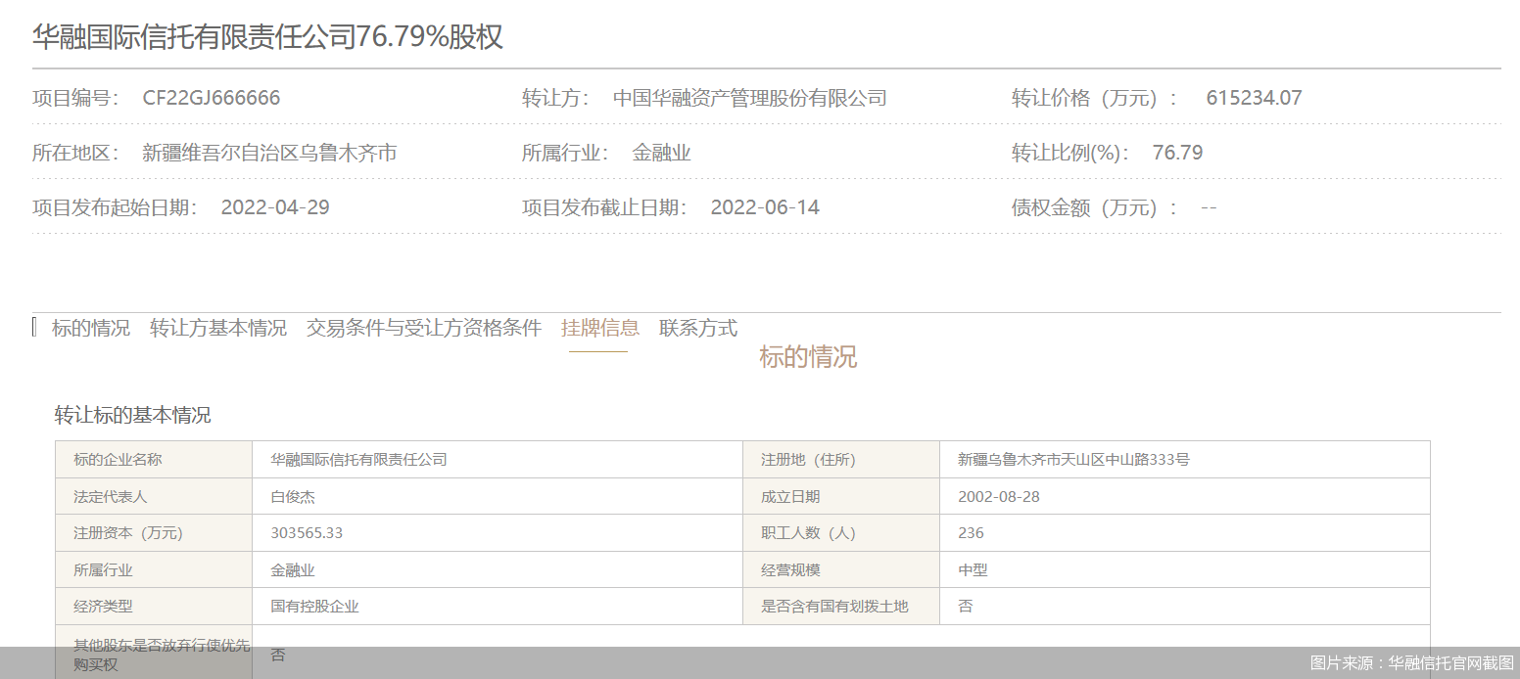Image resolution: width=1520 pixels, height=679 pixels.
Task: Click region value 新疆维吾尔自治区乌鲁木齐市
Action: pos(269,153)
